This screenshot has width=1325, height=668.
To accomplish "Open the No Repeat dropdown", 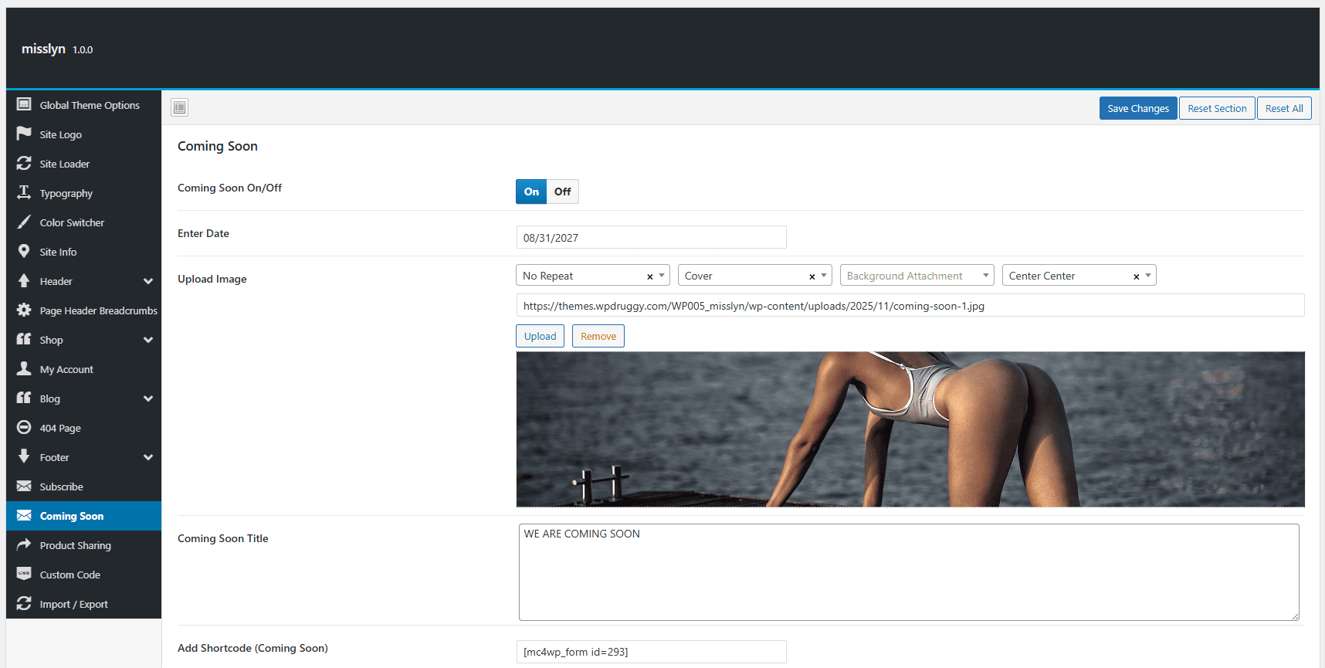I will [x=592, y=276].
